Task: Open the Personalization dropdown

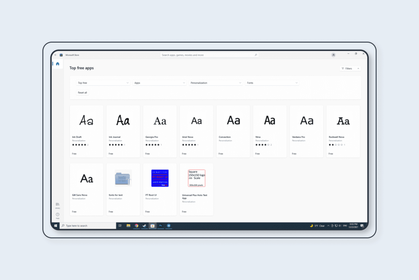Action: click(x=216, y=82)
